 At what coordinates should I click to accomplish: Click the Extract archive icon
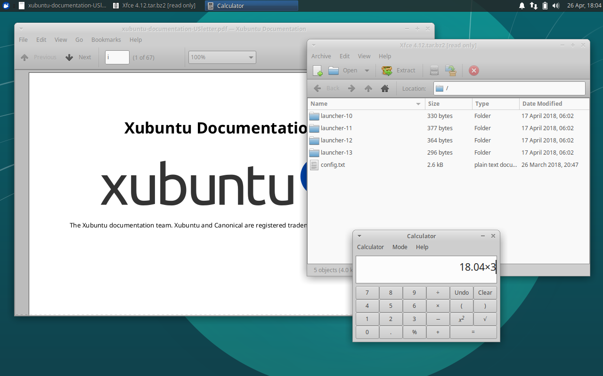(x=399, y=70)
